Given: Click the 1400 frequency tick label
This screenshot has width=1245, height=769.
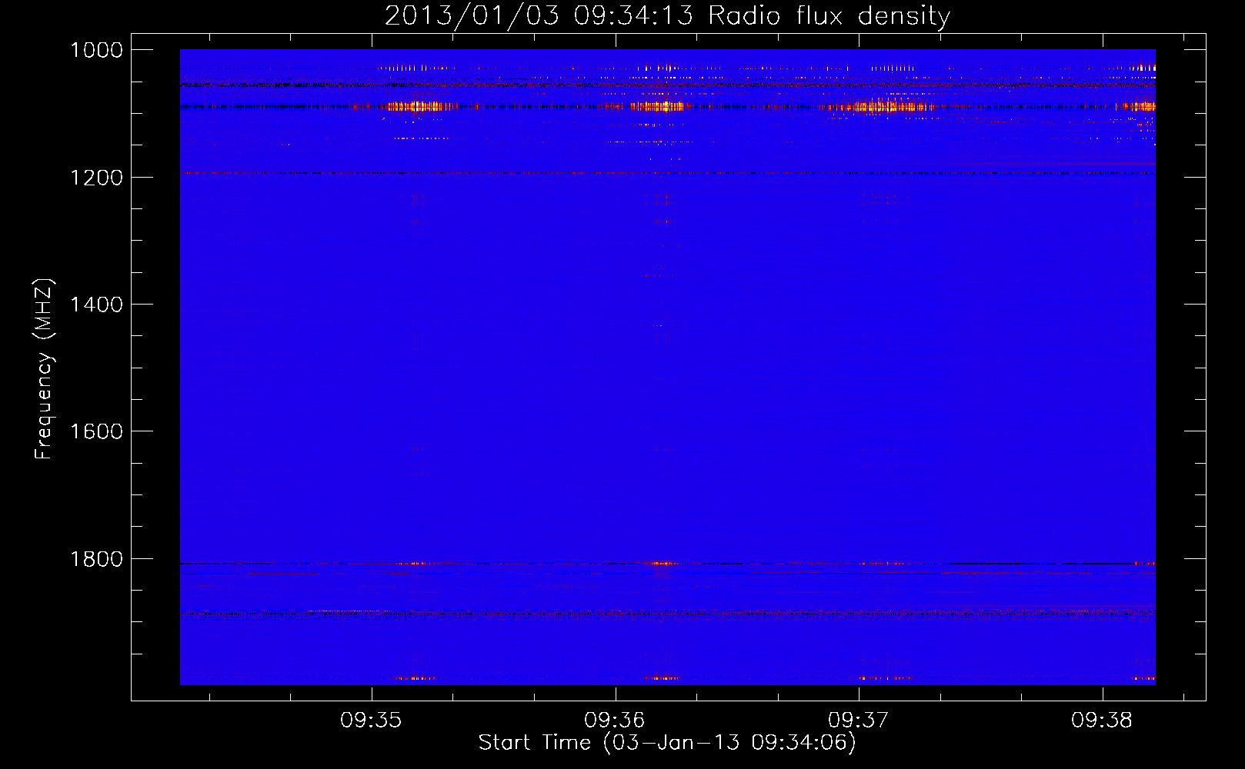Looking at the screenshot, I should pos(96,305).
